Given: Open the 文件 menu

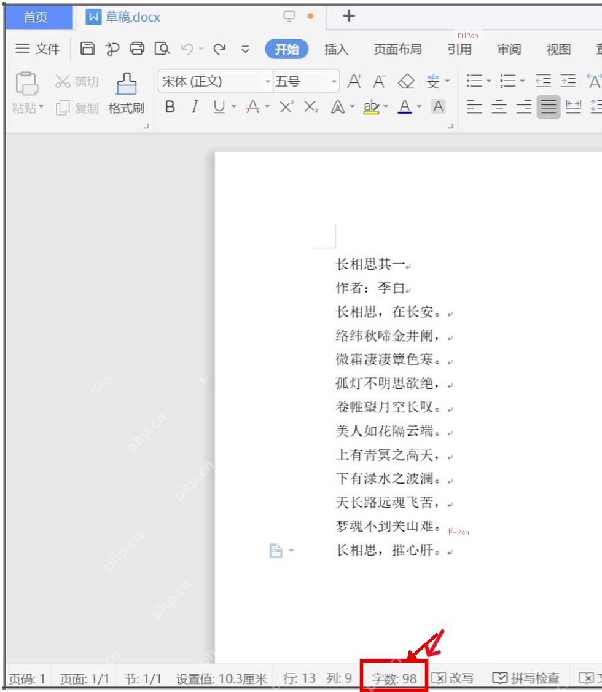Looking at the screenshot, I should coord(37,49).
